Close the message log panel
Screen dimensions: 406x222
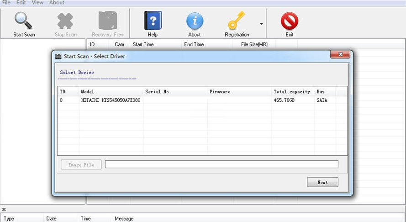[x=4, y=209]
